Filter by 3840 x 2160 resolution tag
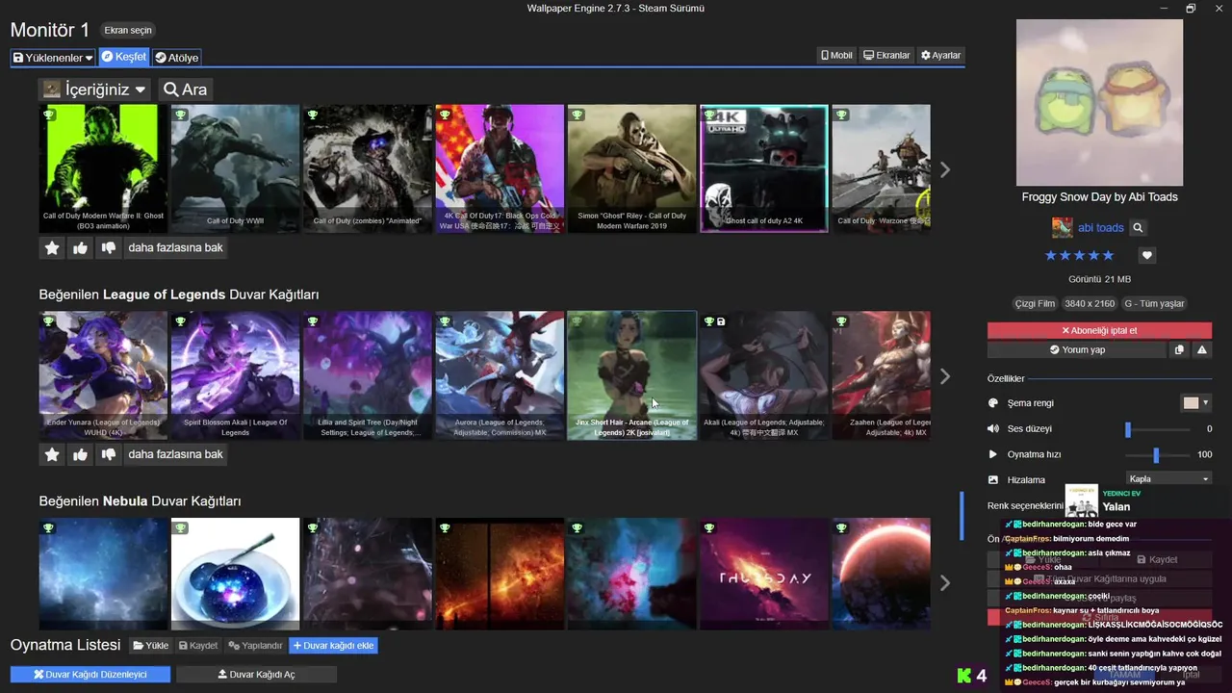 tap(1090, 303)
